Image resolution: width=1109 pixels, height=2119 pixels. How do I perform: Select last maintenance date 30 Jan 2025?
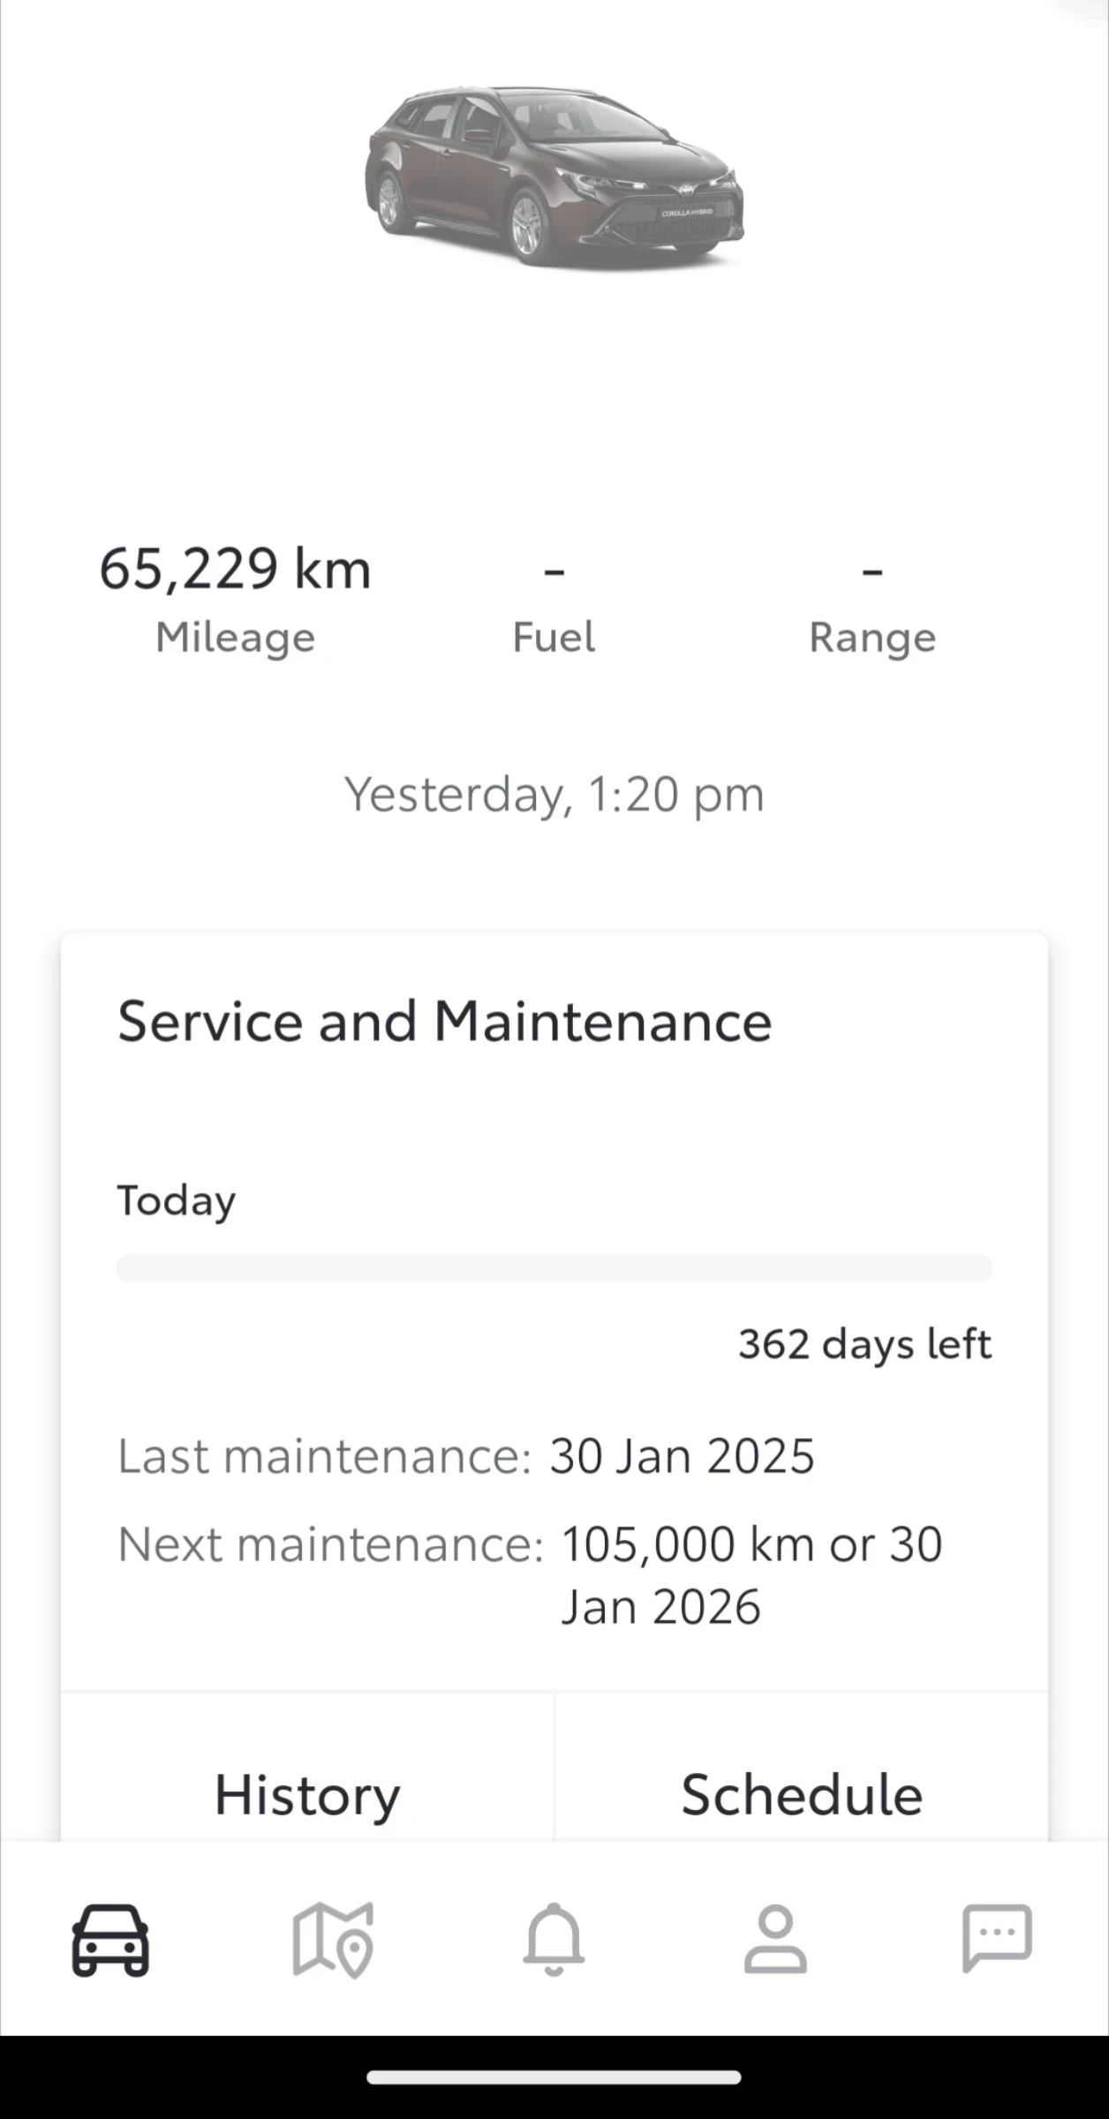pos(682,1456)
